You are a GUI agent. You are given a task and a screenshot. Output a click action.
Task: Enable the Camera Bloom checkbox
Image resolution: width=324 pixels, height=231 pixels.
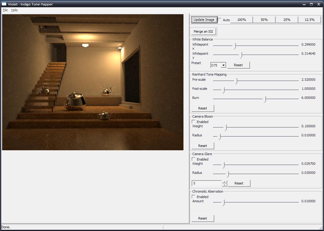coord(194,122)
